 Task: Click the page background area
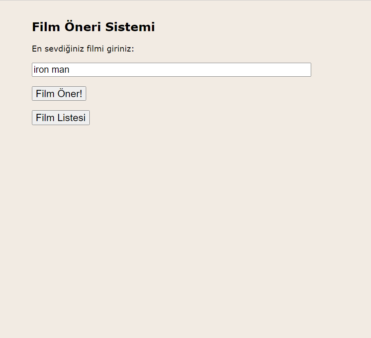[199, 220]
